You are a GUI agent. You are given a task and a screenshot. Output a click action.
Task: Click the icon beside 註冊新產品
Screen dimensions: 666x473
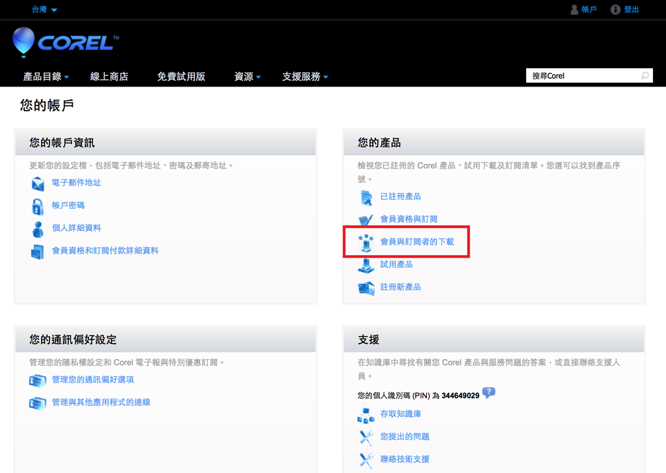click(x=366, y=288)
